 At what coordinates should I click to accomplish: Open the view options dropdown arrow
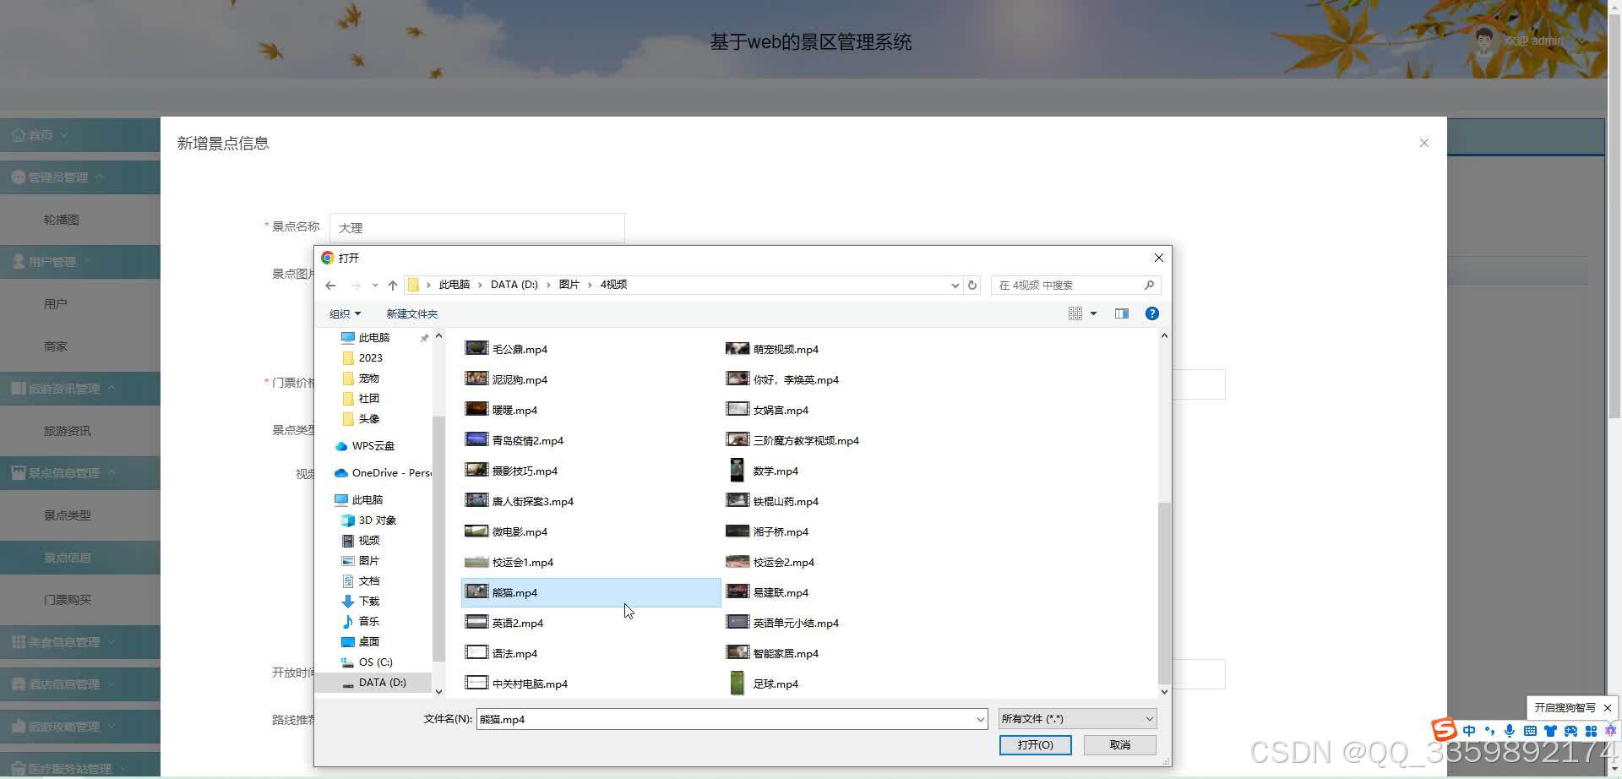pyautogui.click(x=1093, y=313)
